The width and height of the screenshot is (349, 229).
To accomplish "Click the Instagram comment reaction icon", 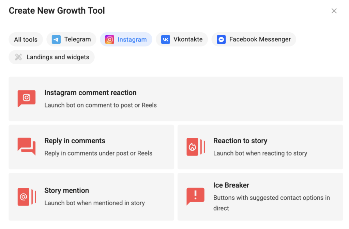I will [27, 98].
